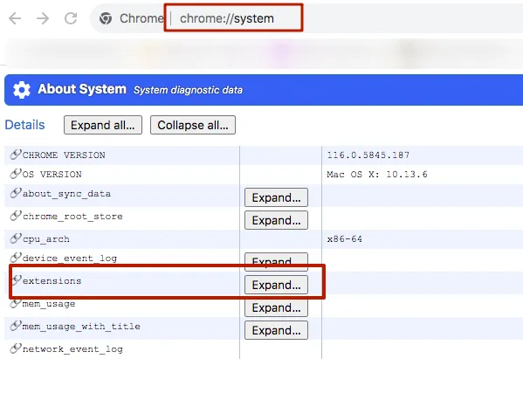Click the network_event_log label

[x=72, y=349]
